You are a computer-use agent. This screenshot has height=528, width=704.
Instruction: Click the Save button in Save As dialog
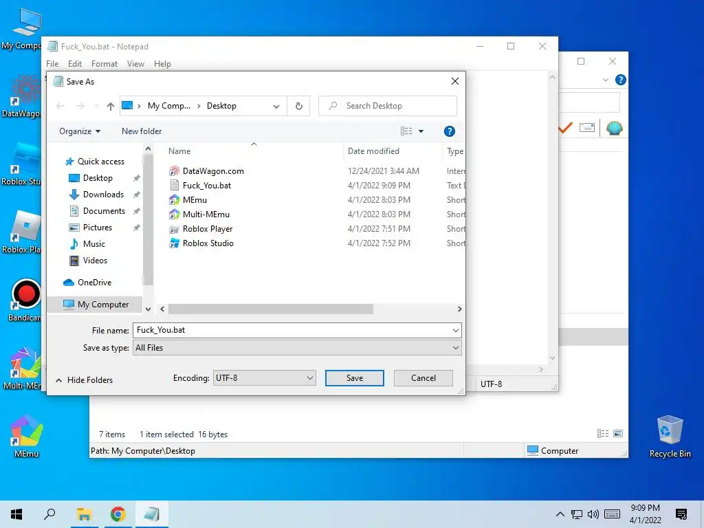[354, 378]
